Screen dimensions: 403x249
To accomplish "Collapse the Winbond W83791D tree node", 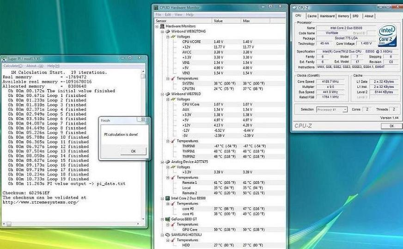I will [162, 94].
